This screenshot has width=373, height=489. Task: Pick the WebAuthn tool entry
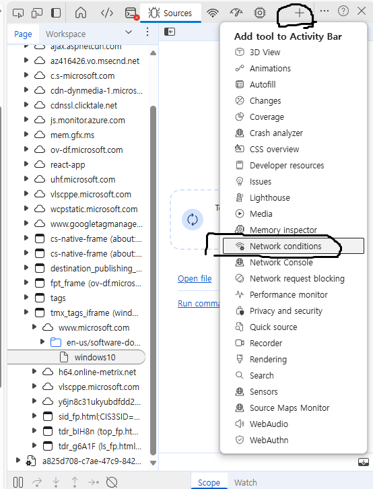[294, 441]
